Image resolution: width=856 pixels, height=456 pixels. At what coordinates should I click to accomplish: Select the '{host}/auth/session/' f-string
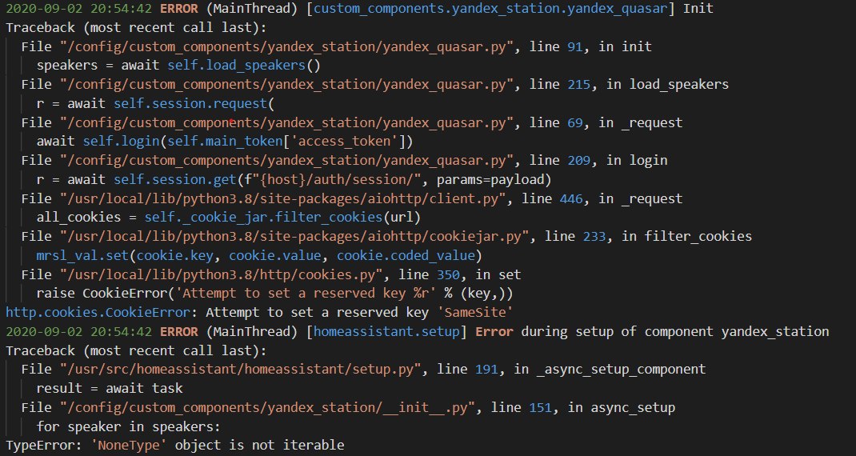coord(336,180)
